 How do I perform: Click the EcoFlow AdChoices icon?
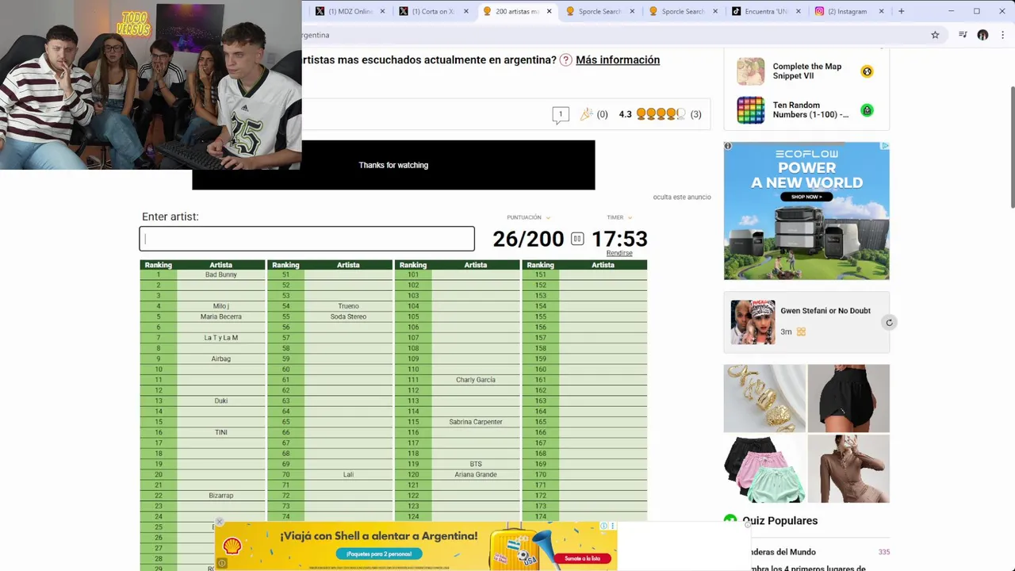[x=885, y=146]
